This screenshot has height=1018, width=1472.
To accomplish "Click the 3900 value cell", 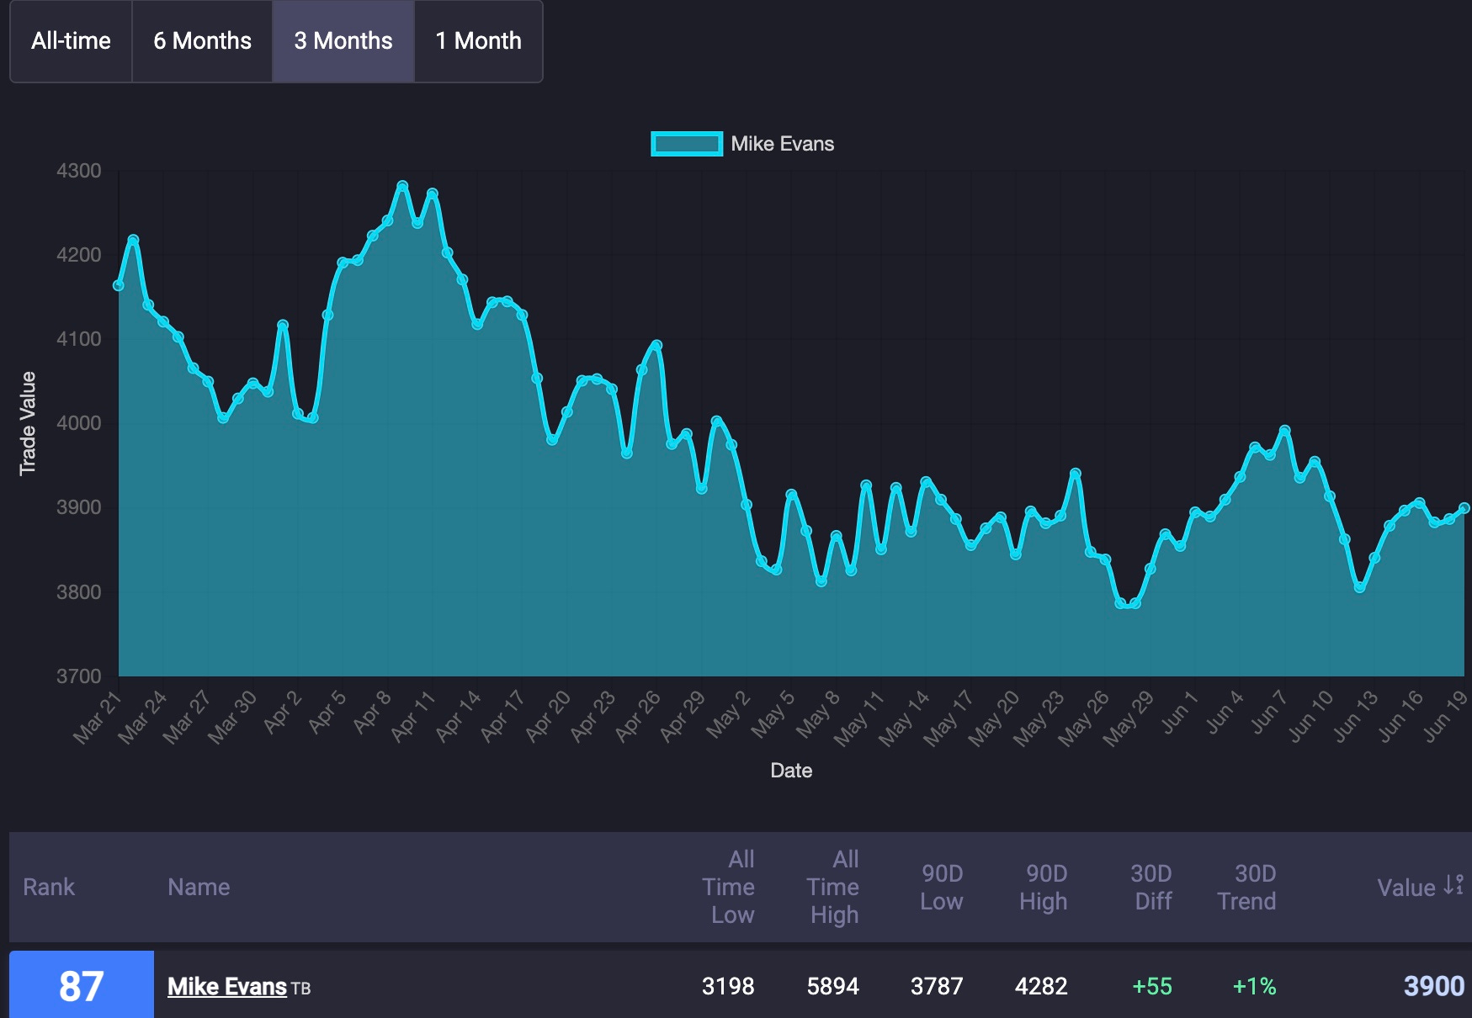I will coord(1434,986).
